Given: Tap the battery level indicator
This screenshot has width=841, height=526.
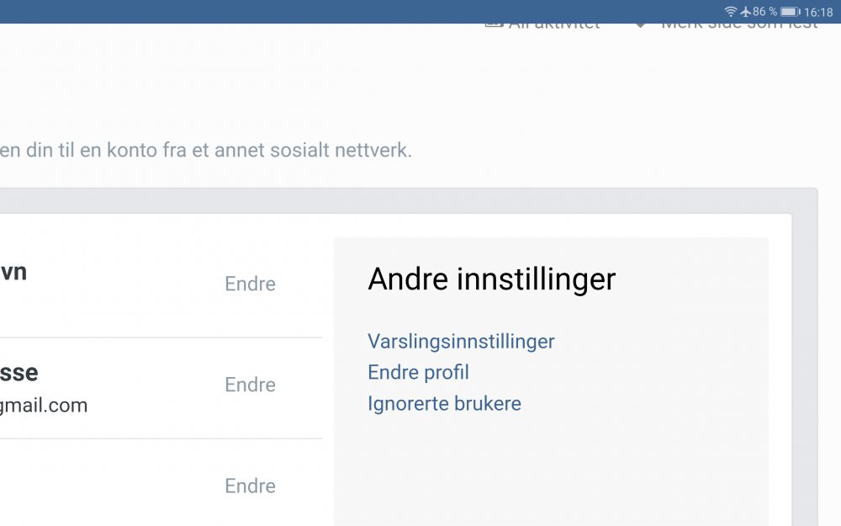Looking at the screenshot, I should click(x=789, y=12).
